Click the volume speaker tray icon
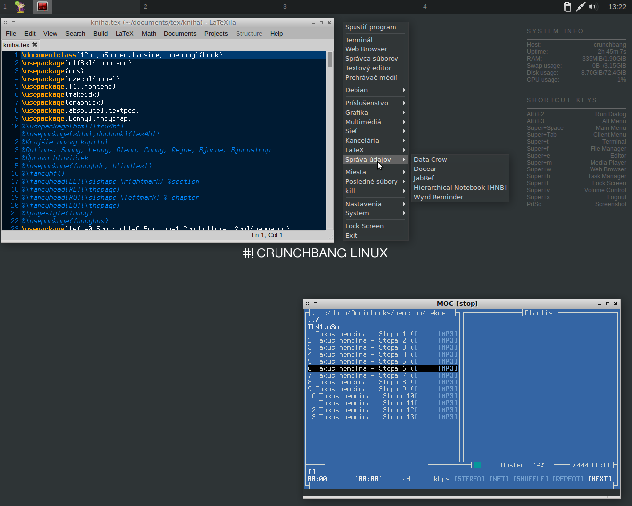 coord(593,7)
